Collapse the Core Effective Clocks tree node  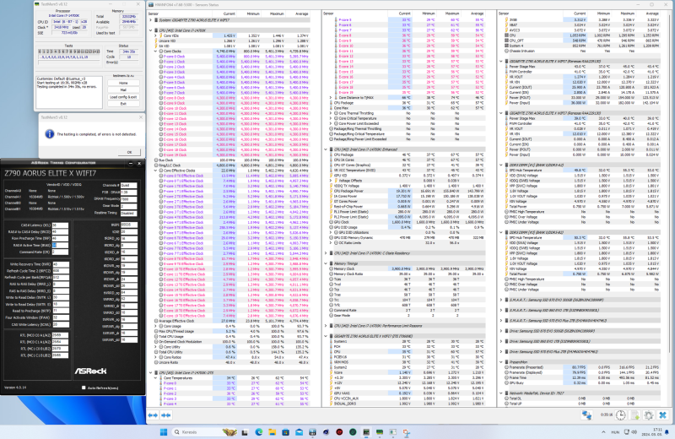156,171
